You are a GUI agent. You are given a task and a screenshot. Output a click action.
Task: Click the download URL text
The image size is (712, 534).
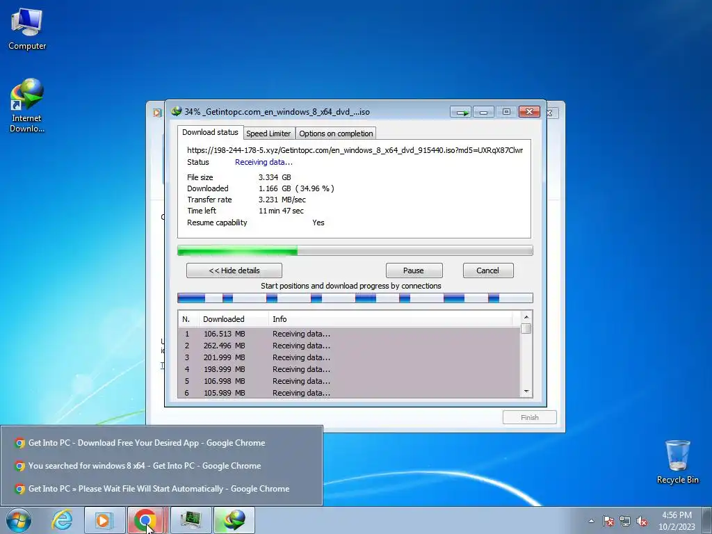355,150
